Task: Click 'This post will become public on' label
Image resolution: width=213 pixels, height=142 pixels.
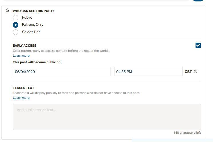Action: [x=37, y=62]
